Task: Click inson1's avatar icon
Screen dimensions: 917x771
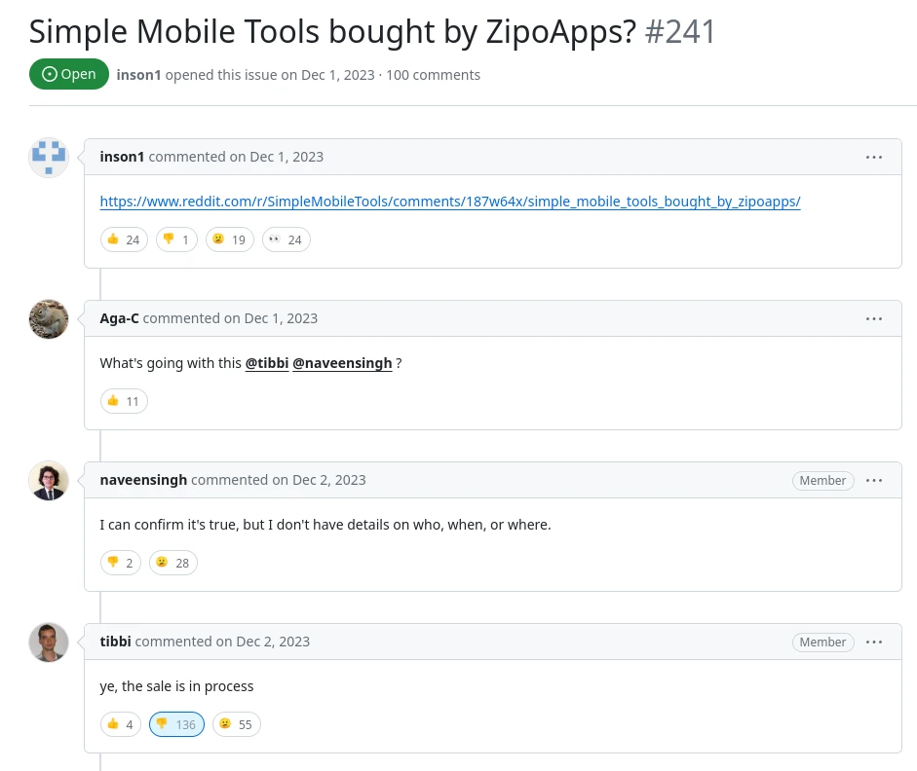Action: 49,158
